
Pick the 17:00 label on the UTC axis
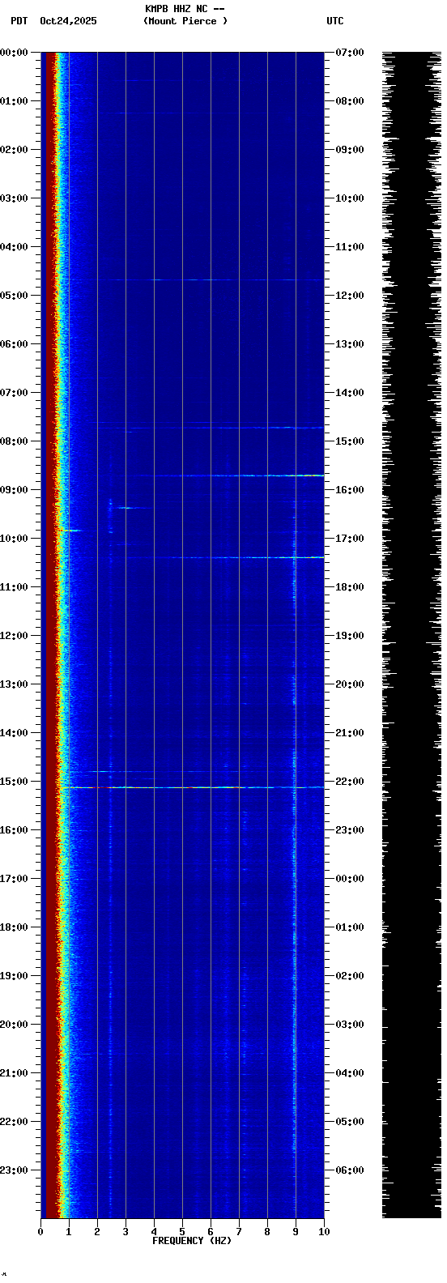pyautogui.click(x=350, y=539)
